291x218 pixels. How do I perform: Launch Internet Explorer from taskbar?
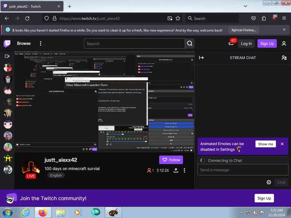coord(25,212)
